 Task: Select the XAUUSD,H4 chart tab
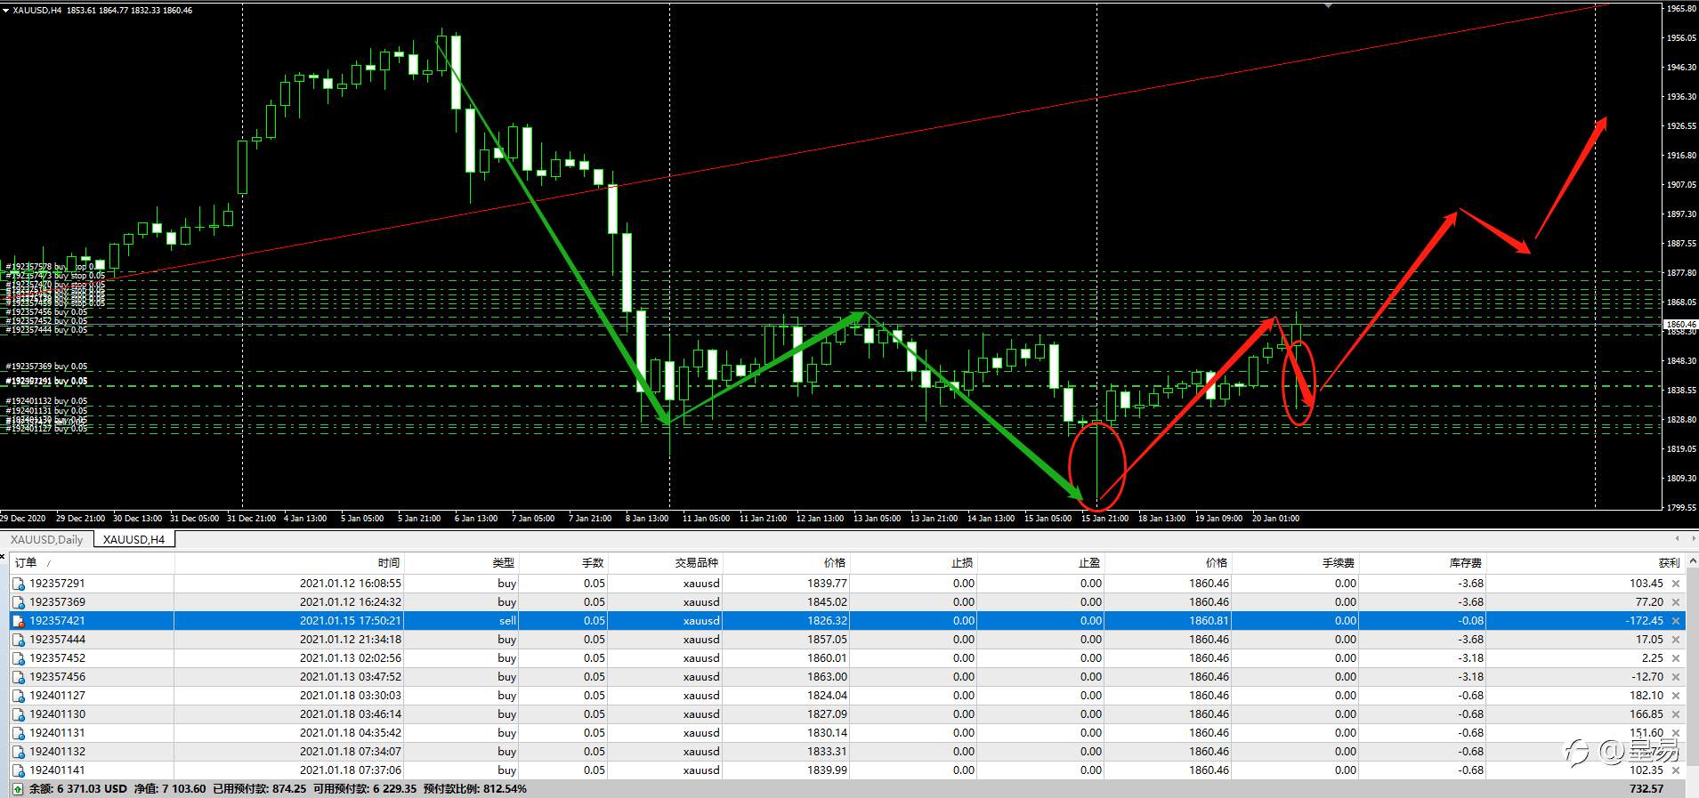[x=133, y=539]
